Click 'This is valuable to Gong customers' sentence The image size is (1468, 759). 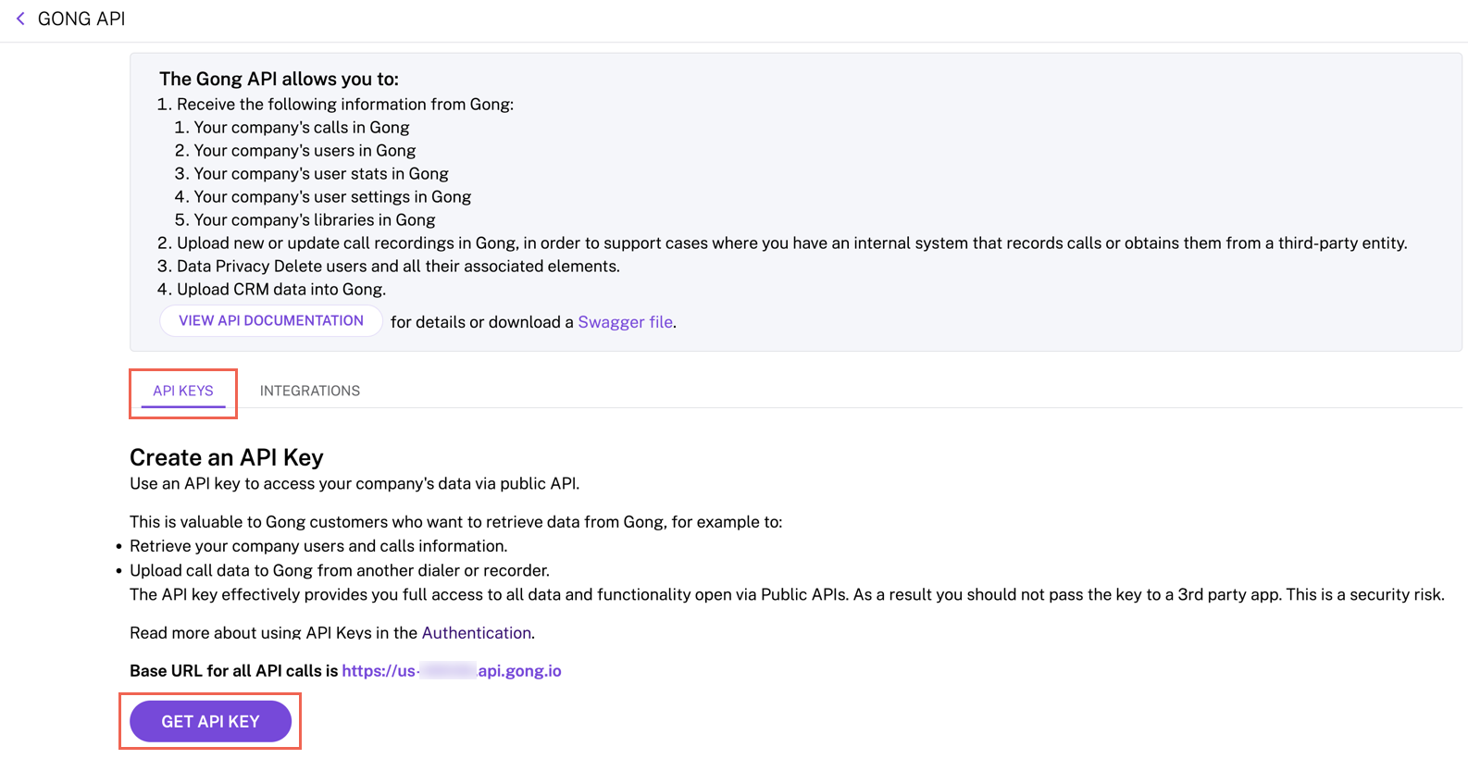456,522
